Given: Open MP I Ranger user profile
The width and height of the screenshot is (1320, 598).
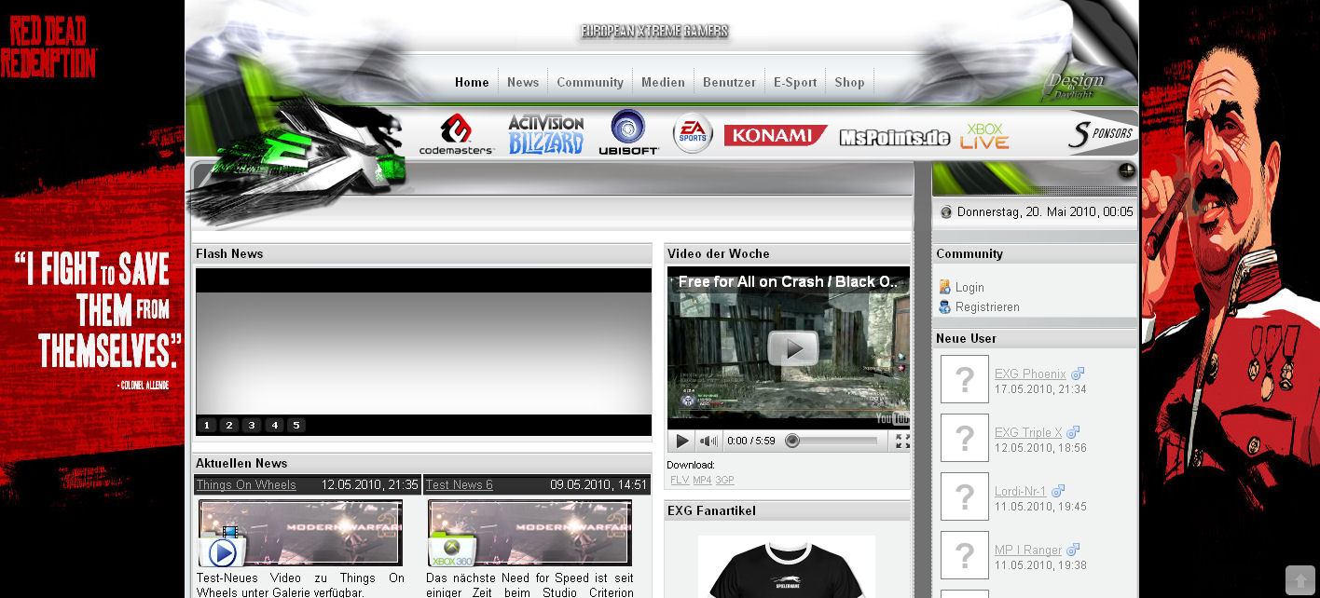Looking at the screenshot, I should coord(1028,550).
